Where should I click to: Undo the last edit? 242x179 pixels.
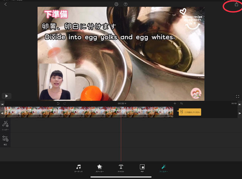click(x=58, y=103)
